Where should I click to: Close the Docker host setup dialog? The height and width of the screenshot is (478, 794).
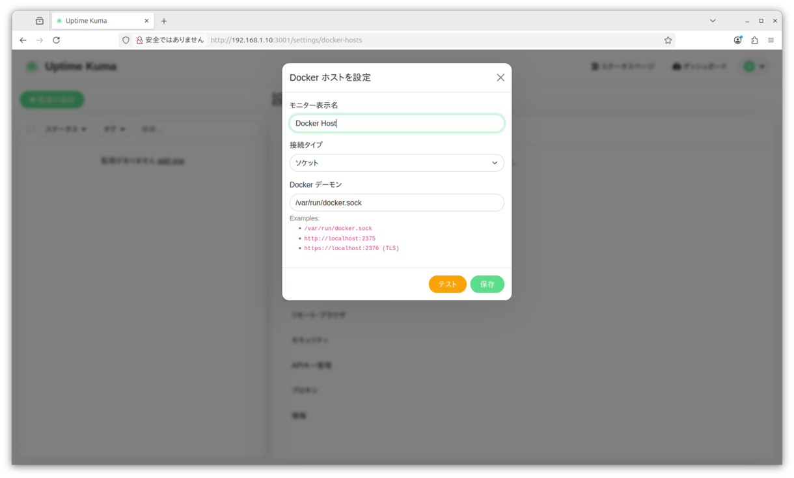pos(500,77)
